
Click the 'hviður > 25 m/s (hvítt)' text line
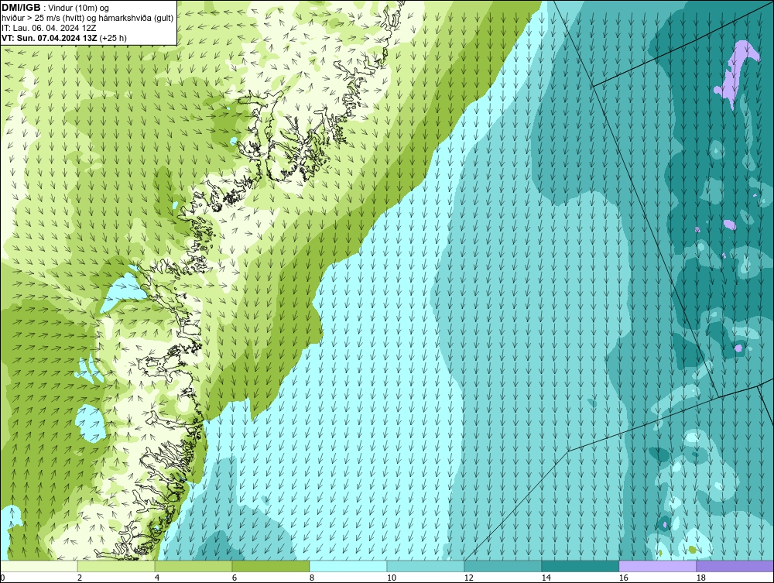[87, 19]
